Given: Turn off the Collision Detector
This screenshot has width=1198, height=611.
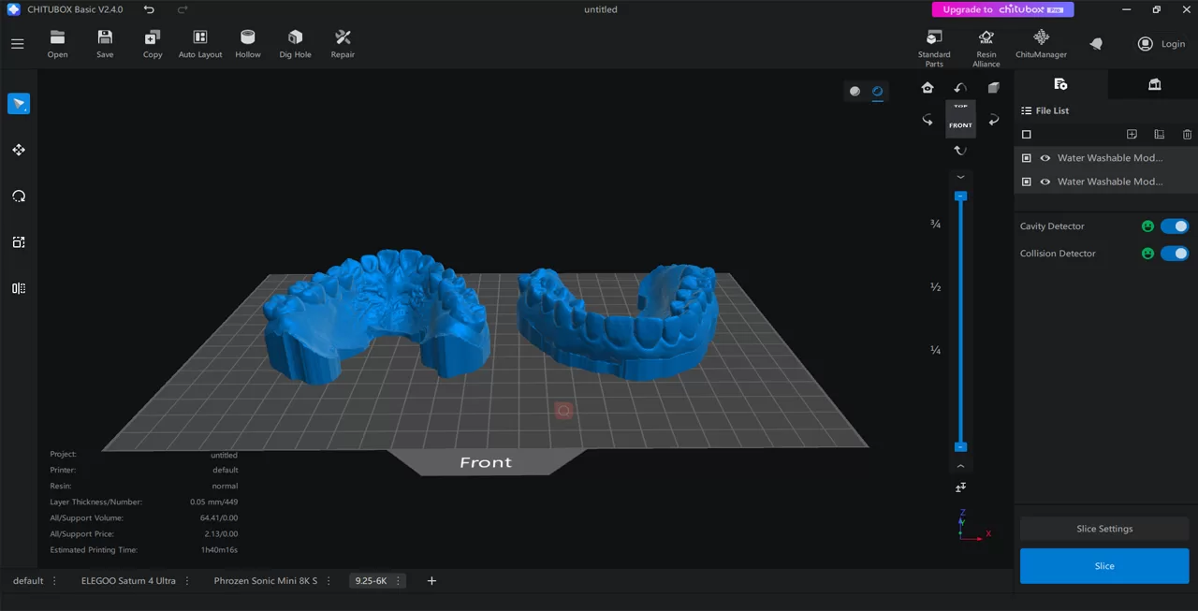Looking at the screenshot, I should coord(1175,253).
